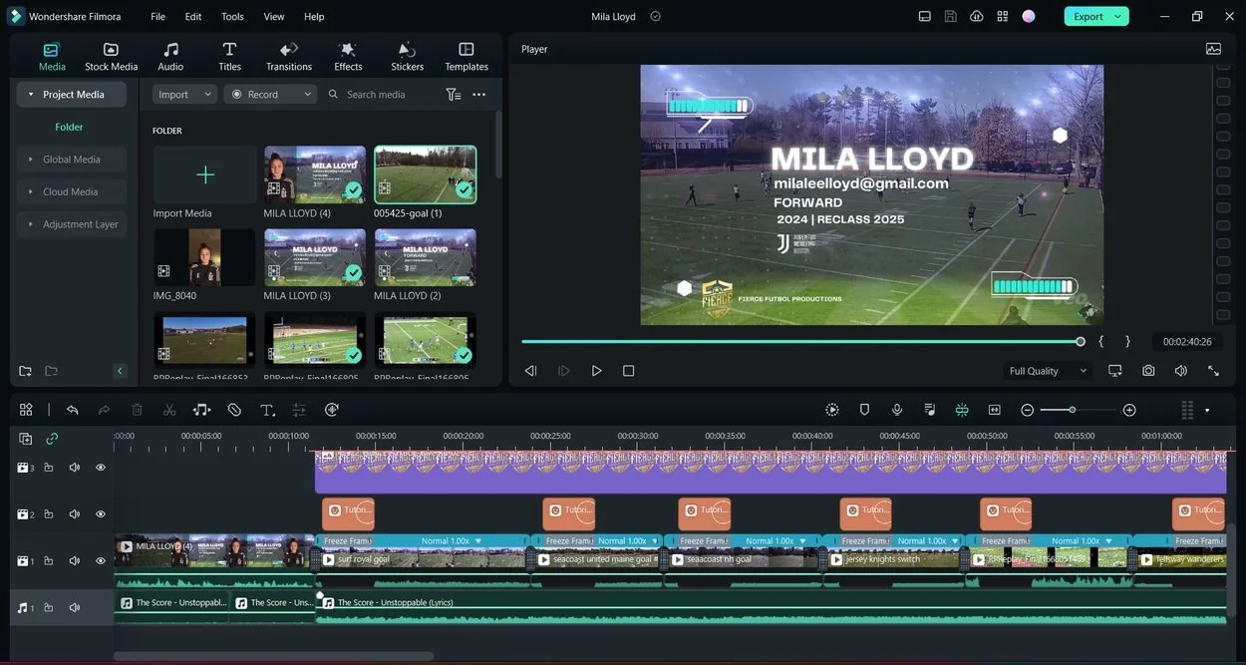Toggle timeline snapping icon
Viewport: 1246px width, 665px height.
tap(962, 410)
